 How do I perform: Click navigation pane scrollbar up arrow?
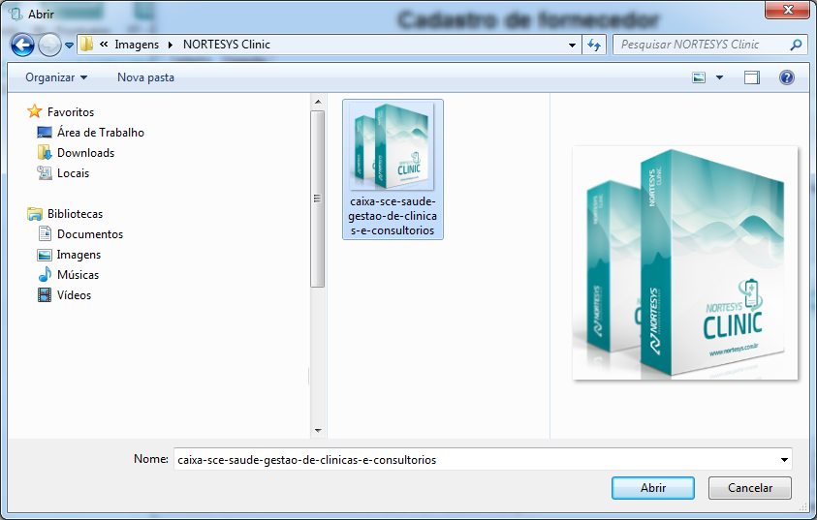318,102
